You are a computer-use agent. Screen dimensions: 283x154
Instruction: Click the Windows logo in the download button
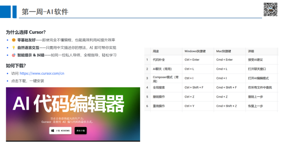(52, 131)
